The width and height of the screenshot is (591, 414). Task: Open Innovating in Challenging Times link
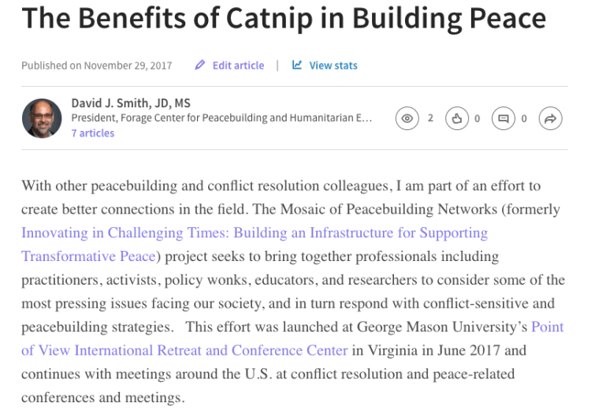tap(254, 233)
